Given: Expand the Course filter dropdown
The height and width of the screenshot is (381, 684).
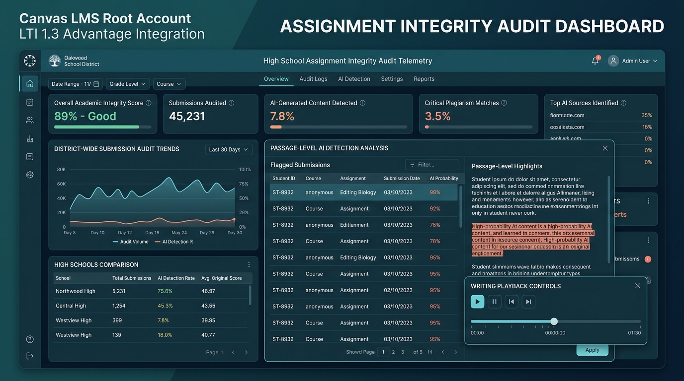Looking at the screenshot, I should (x=170, y=84).
